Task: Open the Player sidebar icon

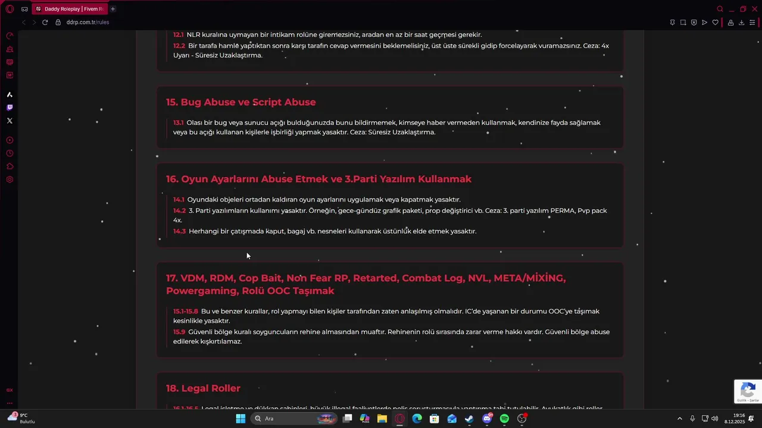Action: pyautogui.click(x=10, y=140)
